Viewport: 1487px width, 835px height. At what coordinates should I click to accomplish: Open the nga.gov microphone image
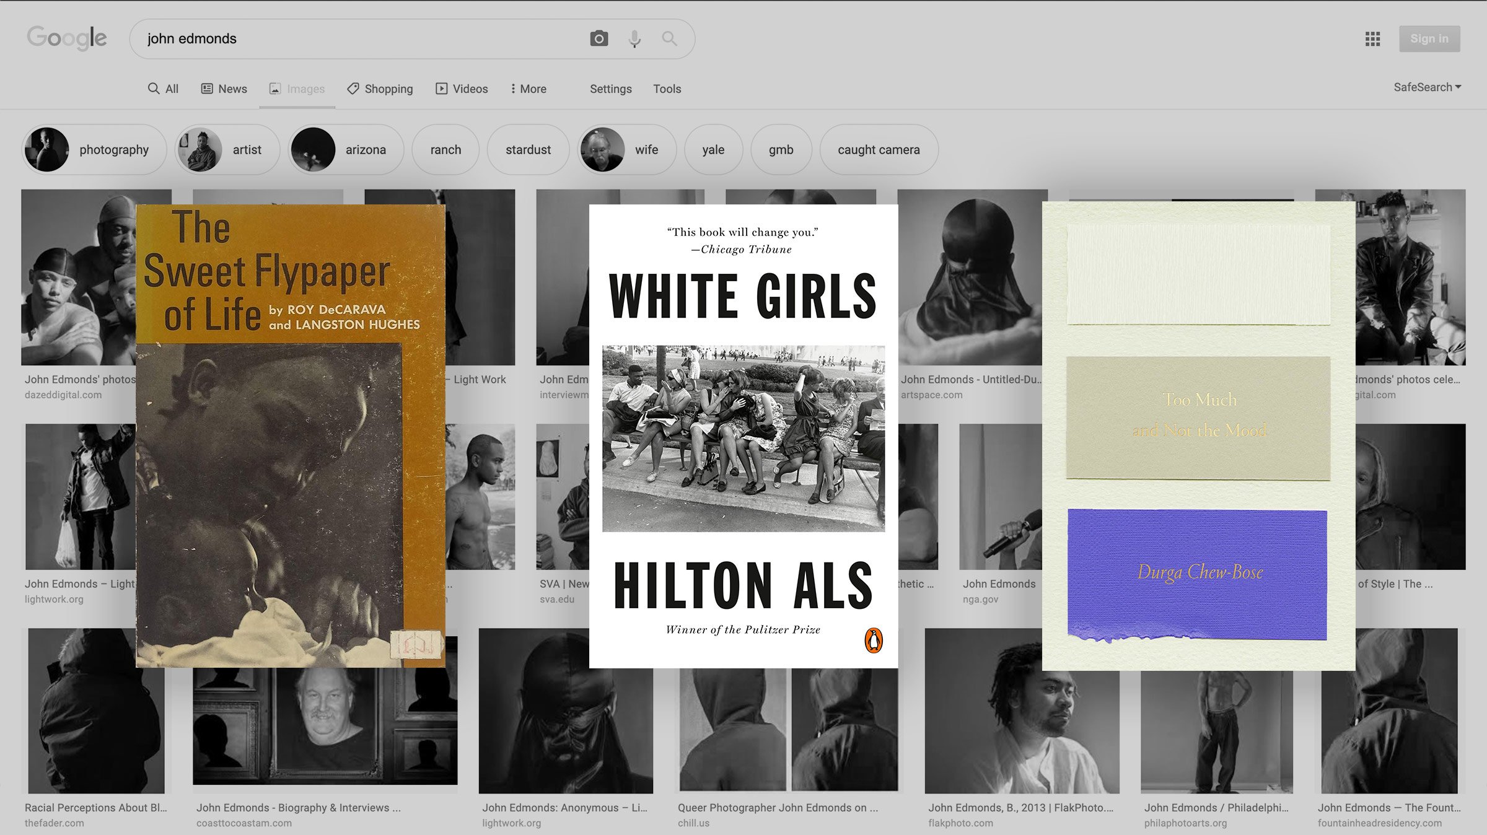(x=1000, y=496)
